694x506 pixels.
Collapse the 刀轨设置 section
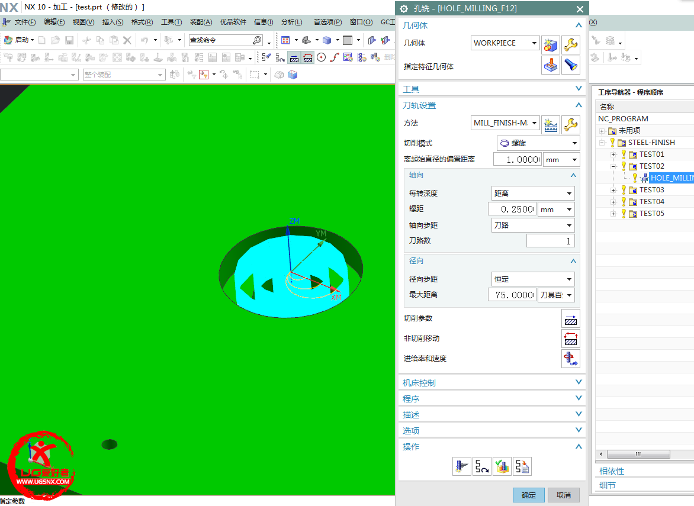point(578,105)
